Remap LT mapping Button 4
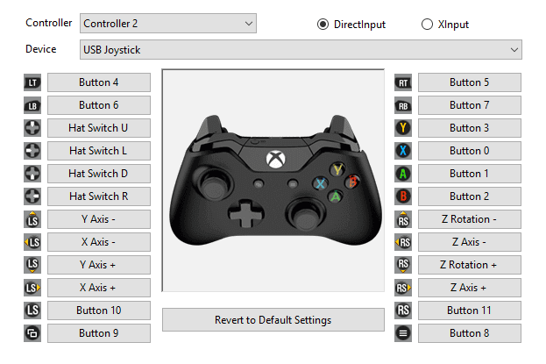The image size is (546, 364). pyautogui.click(x=99, y=82)
